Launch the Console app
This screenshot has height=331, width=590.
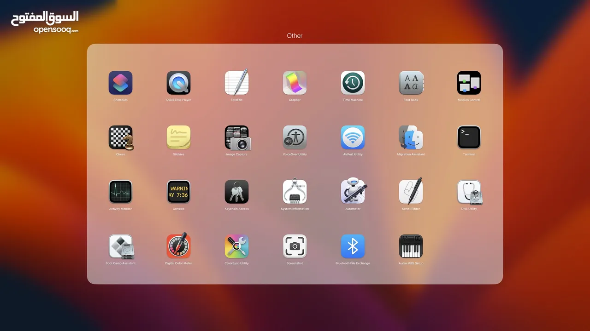(x=178, y=192)
